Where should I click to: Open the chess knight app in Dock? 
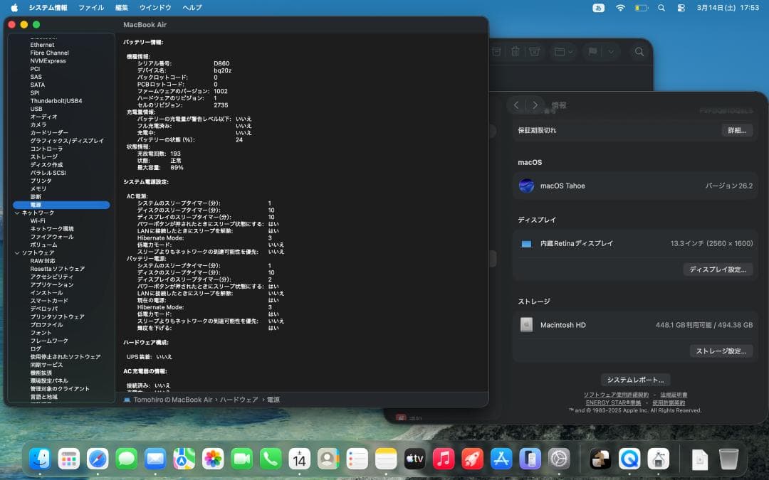(601, 459)
